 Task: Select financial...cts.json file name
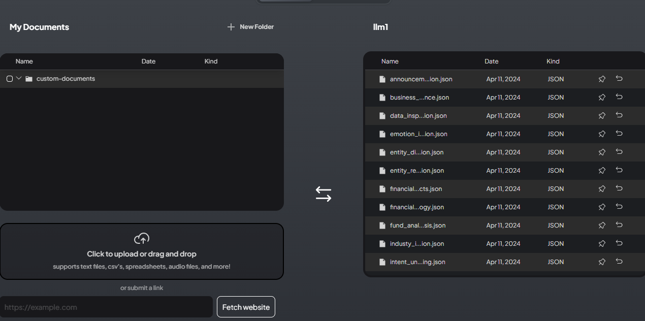click(416, 189)
